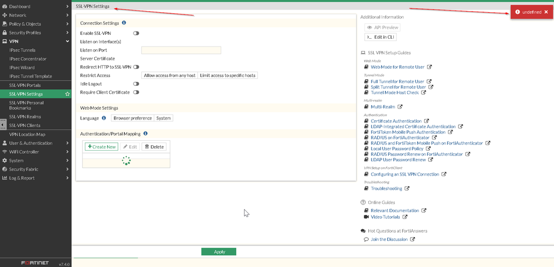Click external link icon after Troubleshooting

point(407,188)
